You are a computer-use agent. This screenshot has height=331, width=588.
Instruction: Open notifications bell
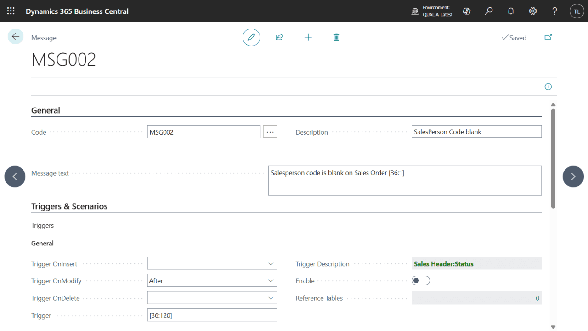(511, 11)
